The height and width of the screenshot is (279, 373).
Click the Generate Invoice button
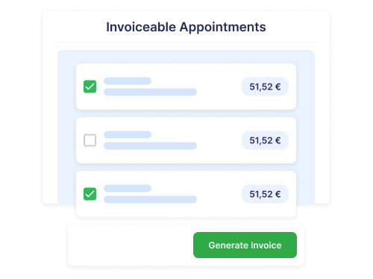tap(245, 245)
